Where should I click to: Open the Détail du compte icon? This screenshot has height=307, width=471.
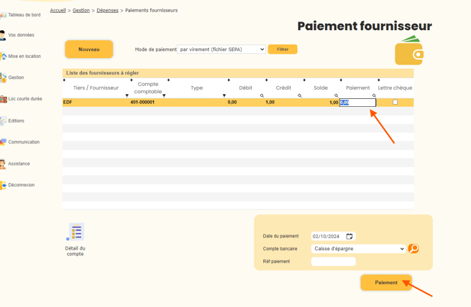click(75, 232)
